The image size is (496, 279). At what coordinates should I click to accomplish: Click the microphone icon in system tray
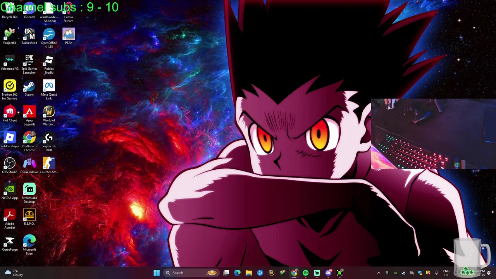point(436,273)
